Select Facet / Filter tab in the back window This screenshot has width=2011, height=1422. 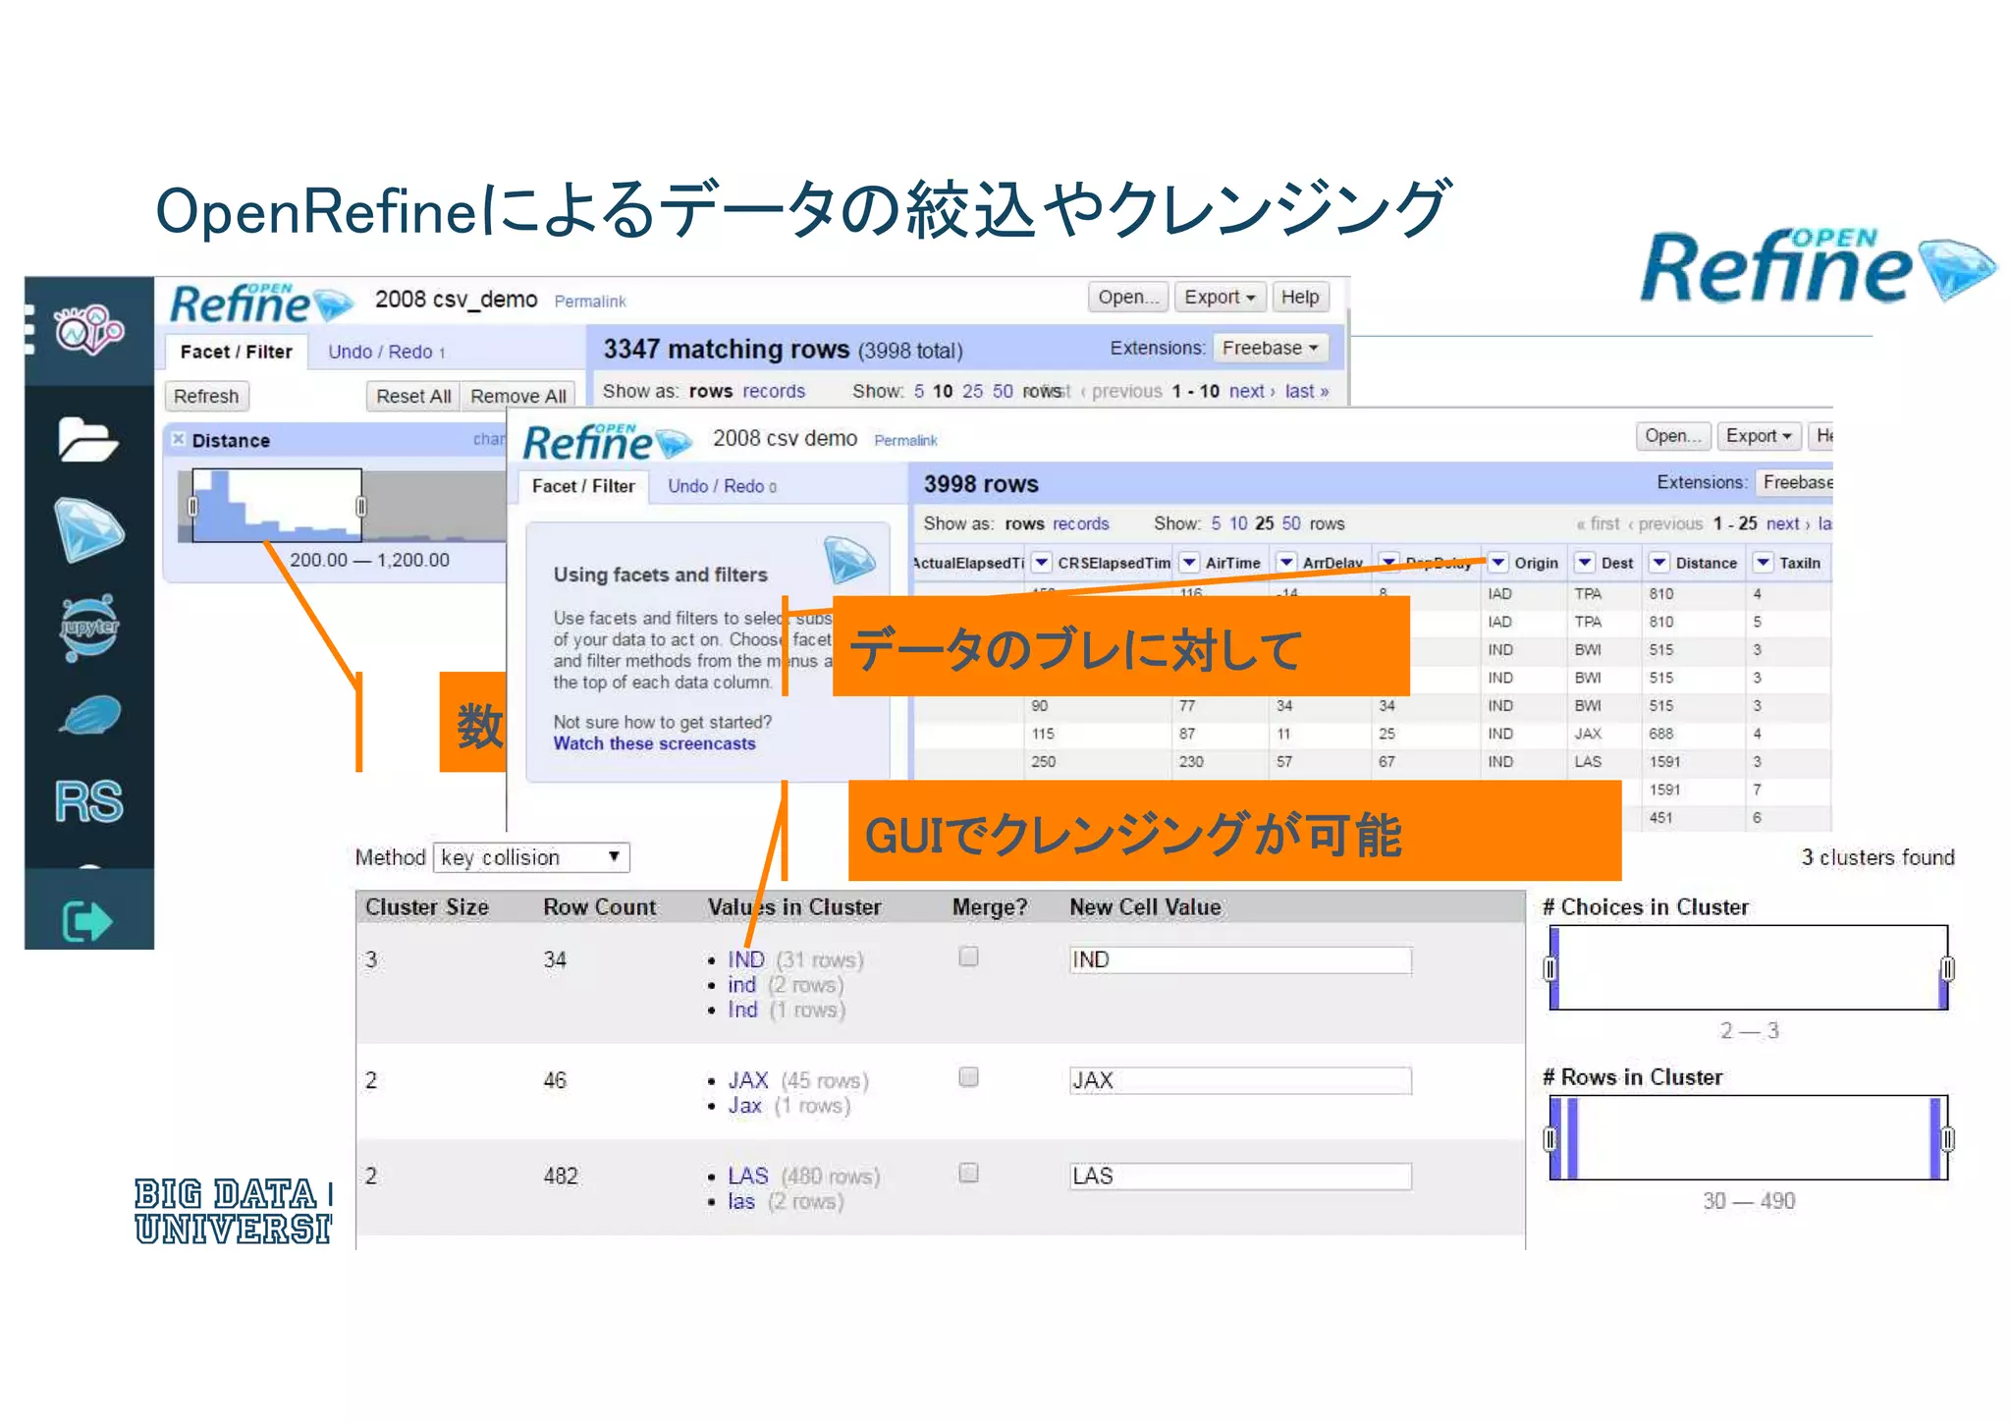pos(236,352)
